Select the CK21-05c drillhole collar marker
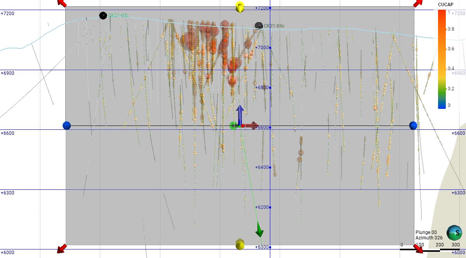The width and height of the screenshot is (466, 258). click(103, 15)
